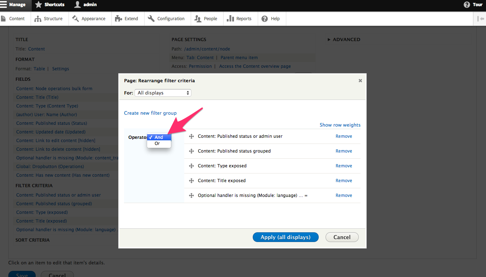
Task: Click Content: Title (Title) field link
Action: click(37, 97)
